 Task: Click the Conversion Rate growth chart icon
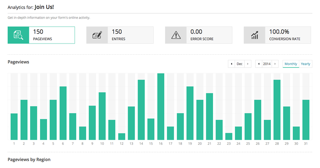point(254,35)
